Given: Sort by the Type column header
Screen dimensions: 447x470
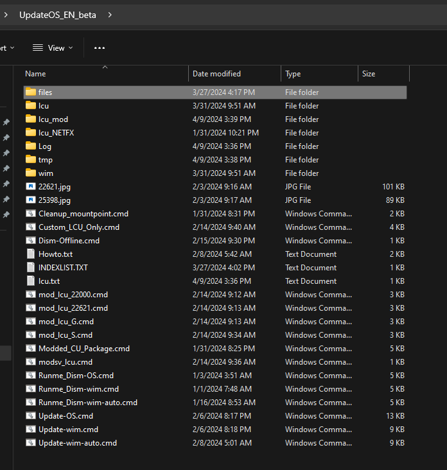Looking at the screenshot, I should pyautogui.click(x=293, y=74).
